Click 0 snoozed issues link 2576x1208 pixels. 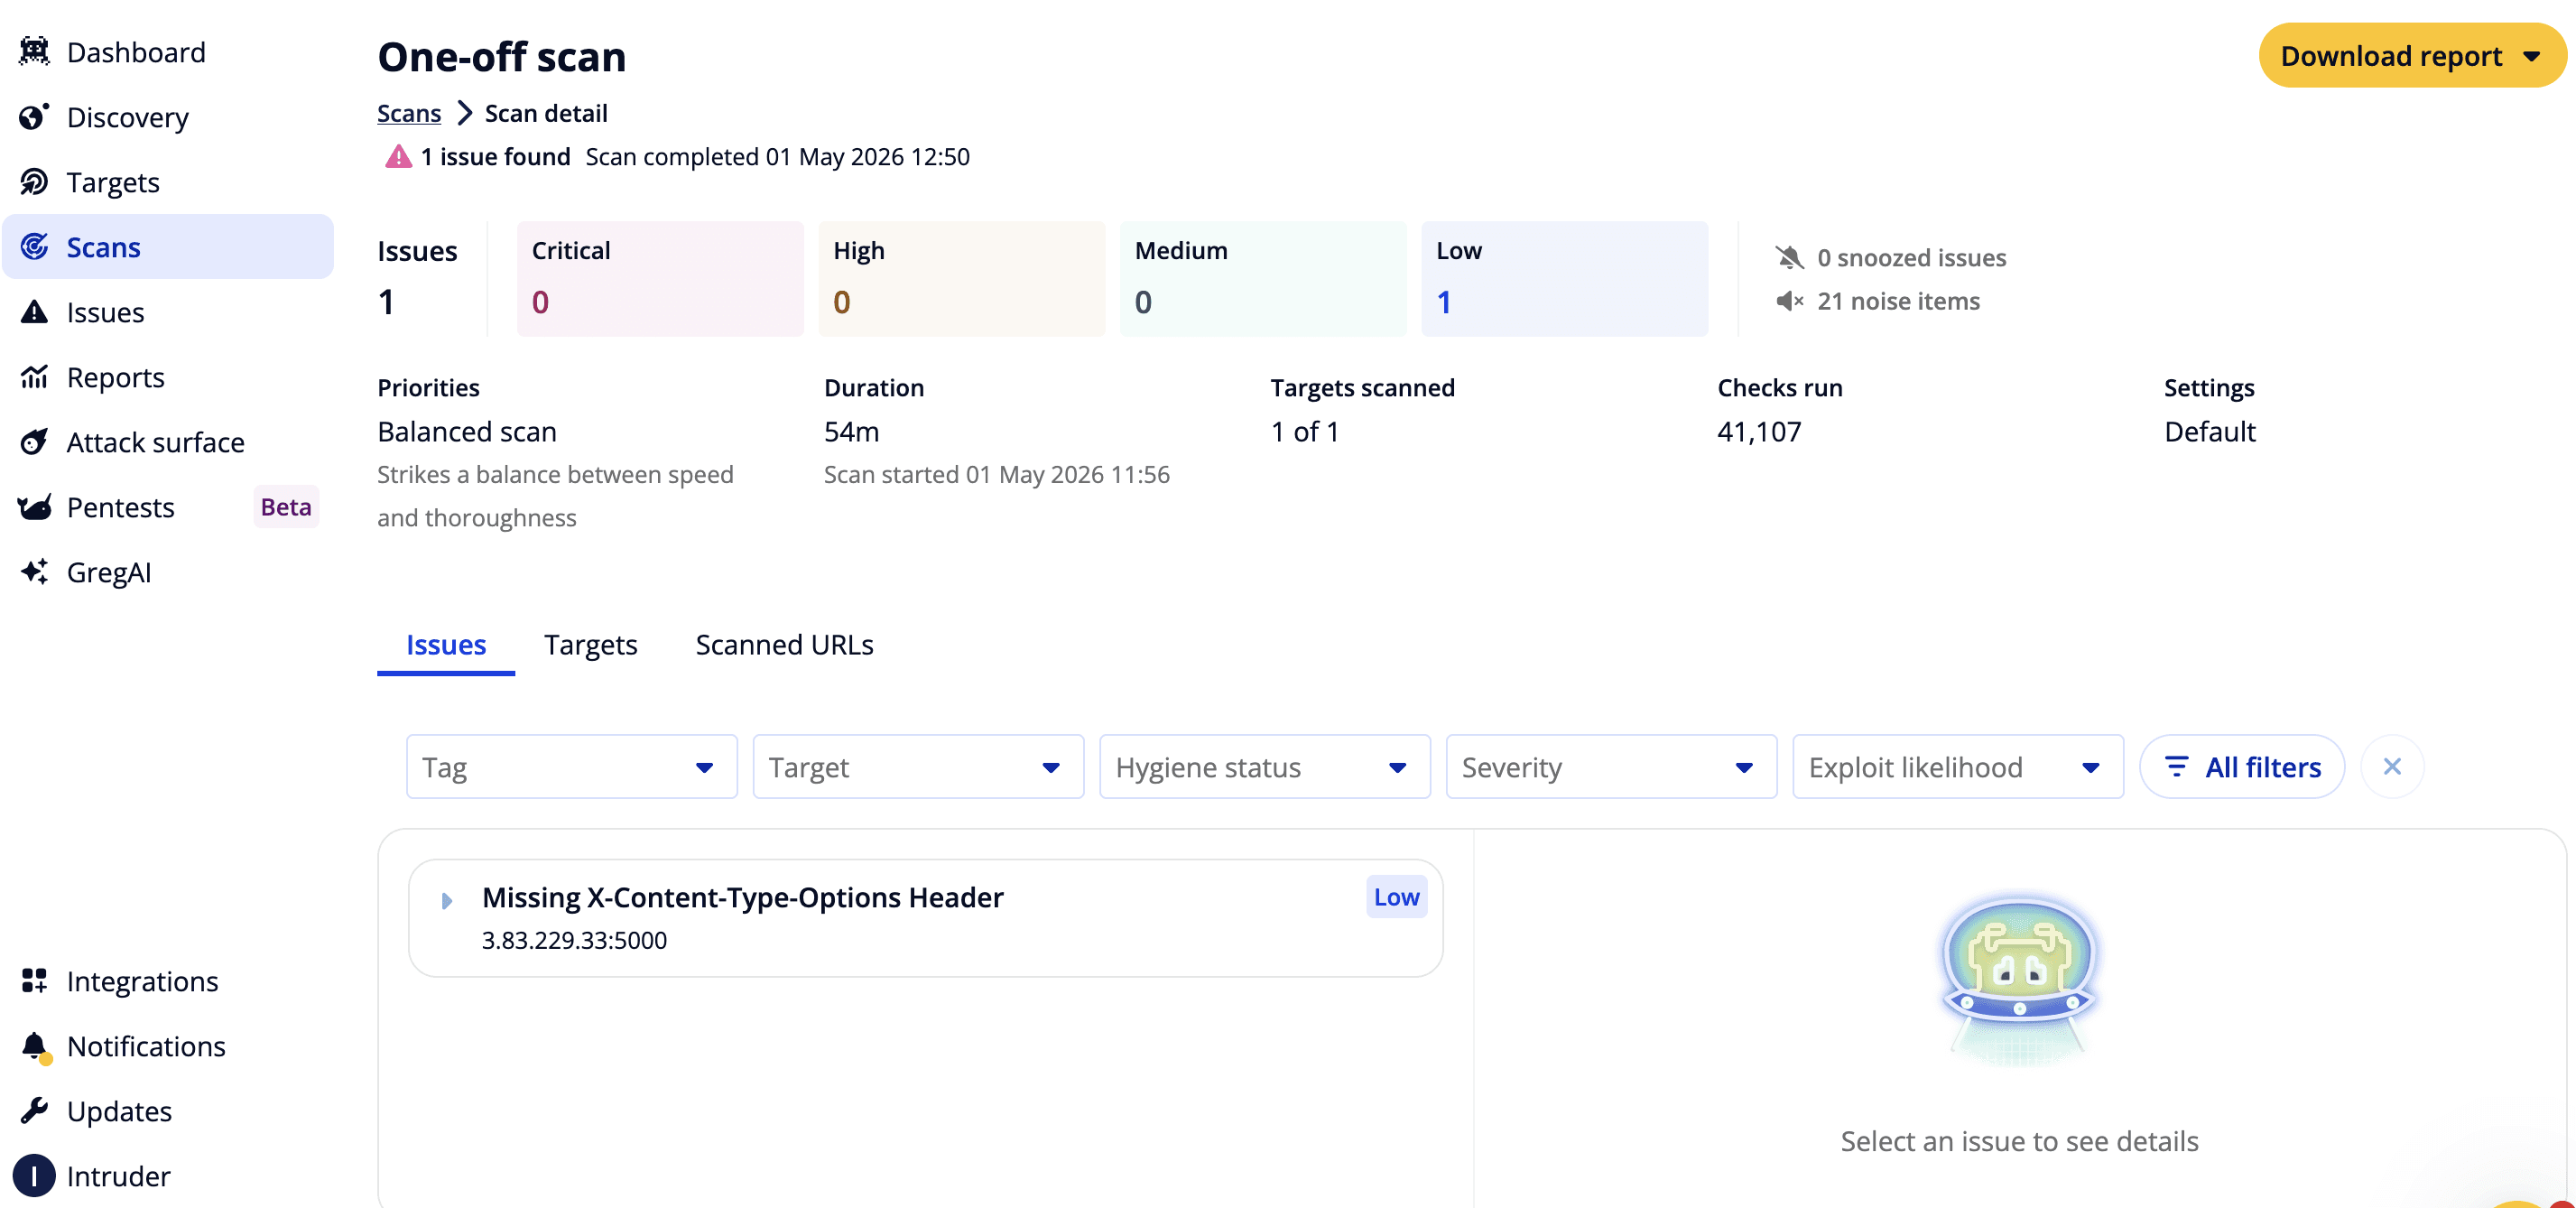(1911, 257)
